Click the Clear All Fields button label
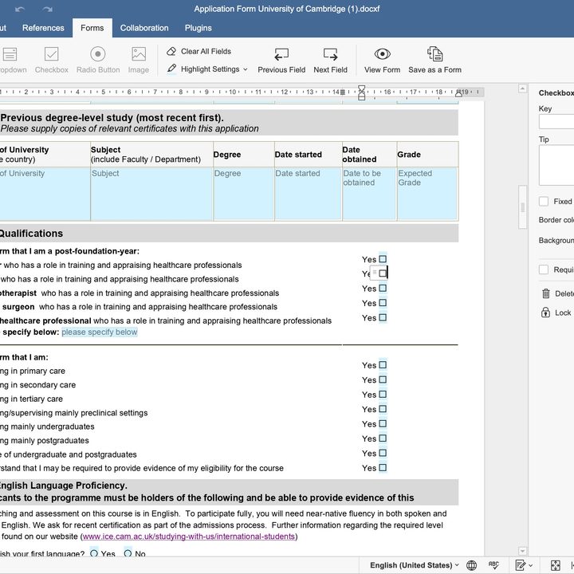This screenshot has height=574, width=574. click(x=206, y=51)
